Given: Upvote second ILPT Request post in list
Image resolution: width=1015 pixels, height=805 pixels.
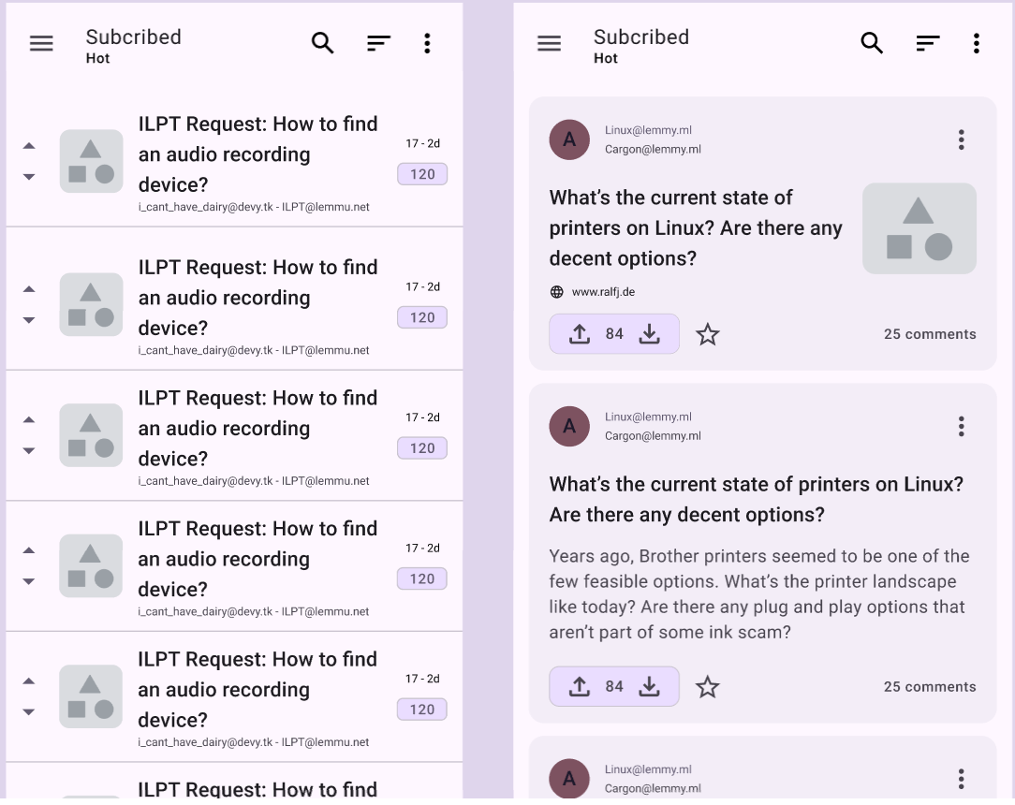Looking at the screenshot, I should (x=29, y=289).
